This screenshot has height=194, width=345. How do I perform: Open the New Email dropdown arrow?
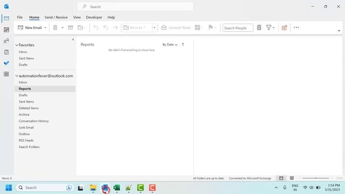click(45, 27)
